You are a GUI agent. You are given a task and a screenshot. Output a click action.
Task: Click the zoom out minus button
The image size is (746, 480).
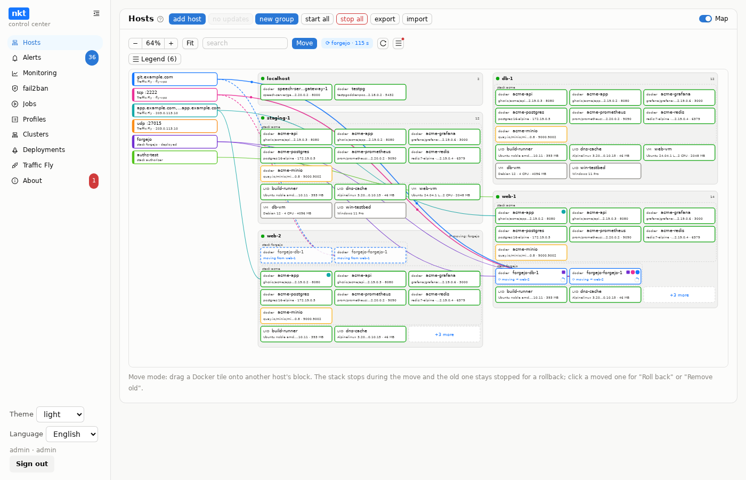click(135, 43)
